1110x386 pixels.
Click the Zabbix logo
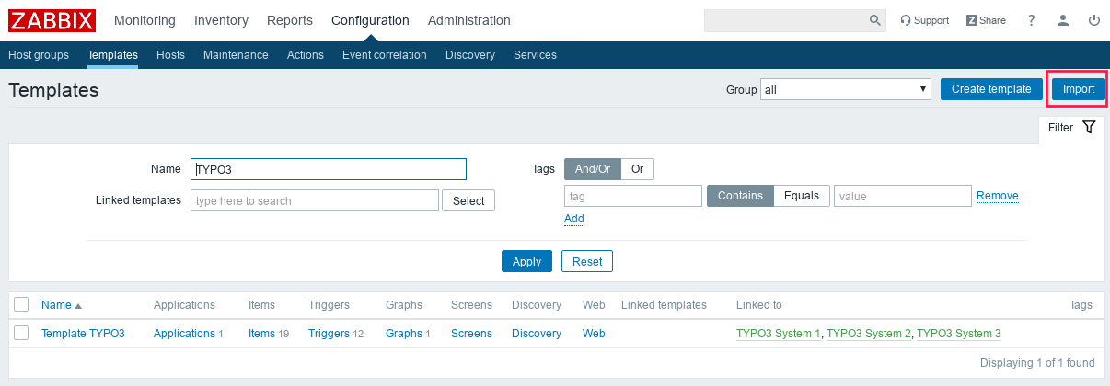[52, 20]
